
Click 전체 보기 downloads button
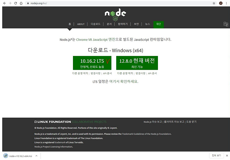pyautogui.click(x=217, y=155)
